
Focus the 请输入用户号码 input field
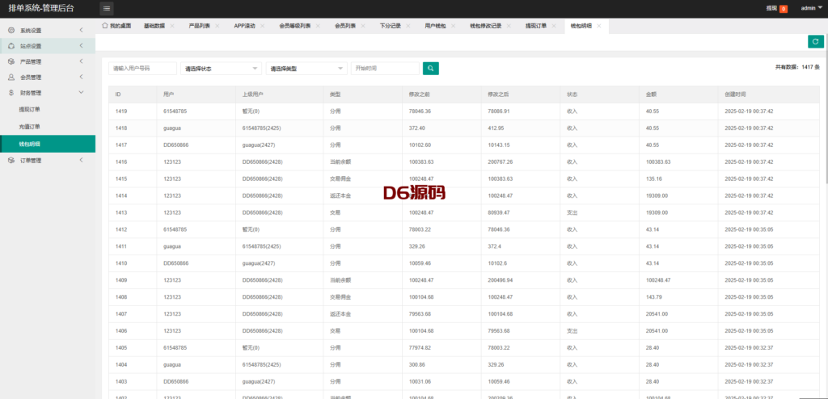tap(142, 69)
